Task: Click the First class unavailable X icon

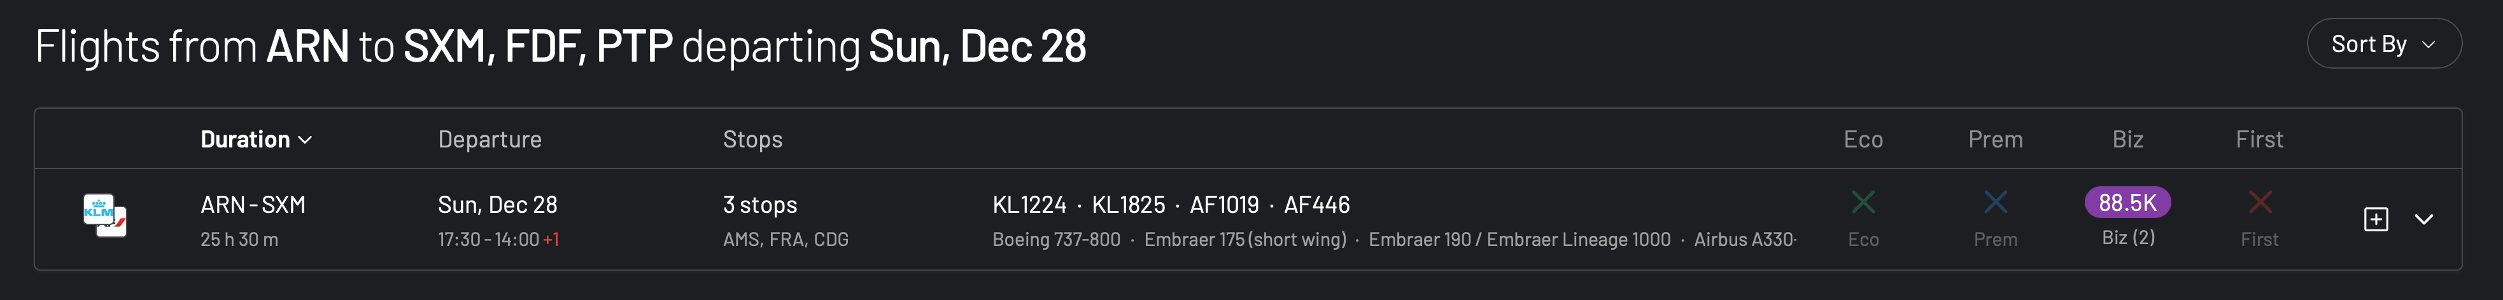Action: 2259,203
